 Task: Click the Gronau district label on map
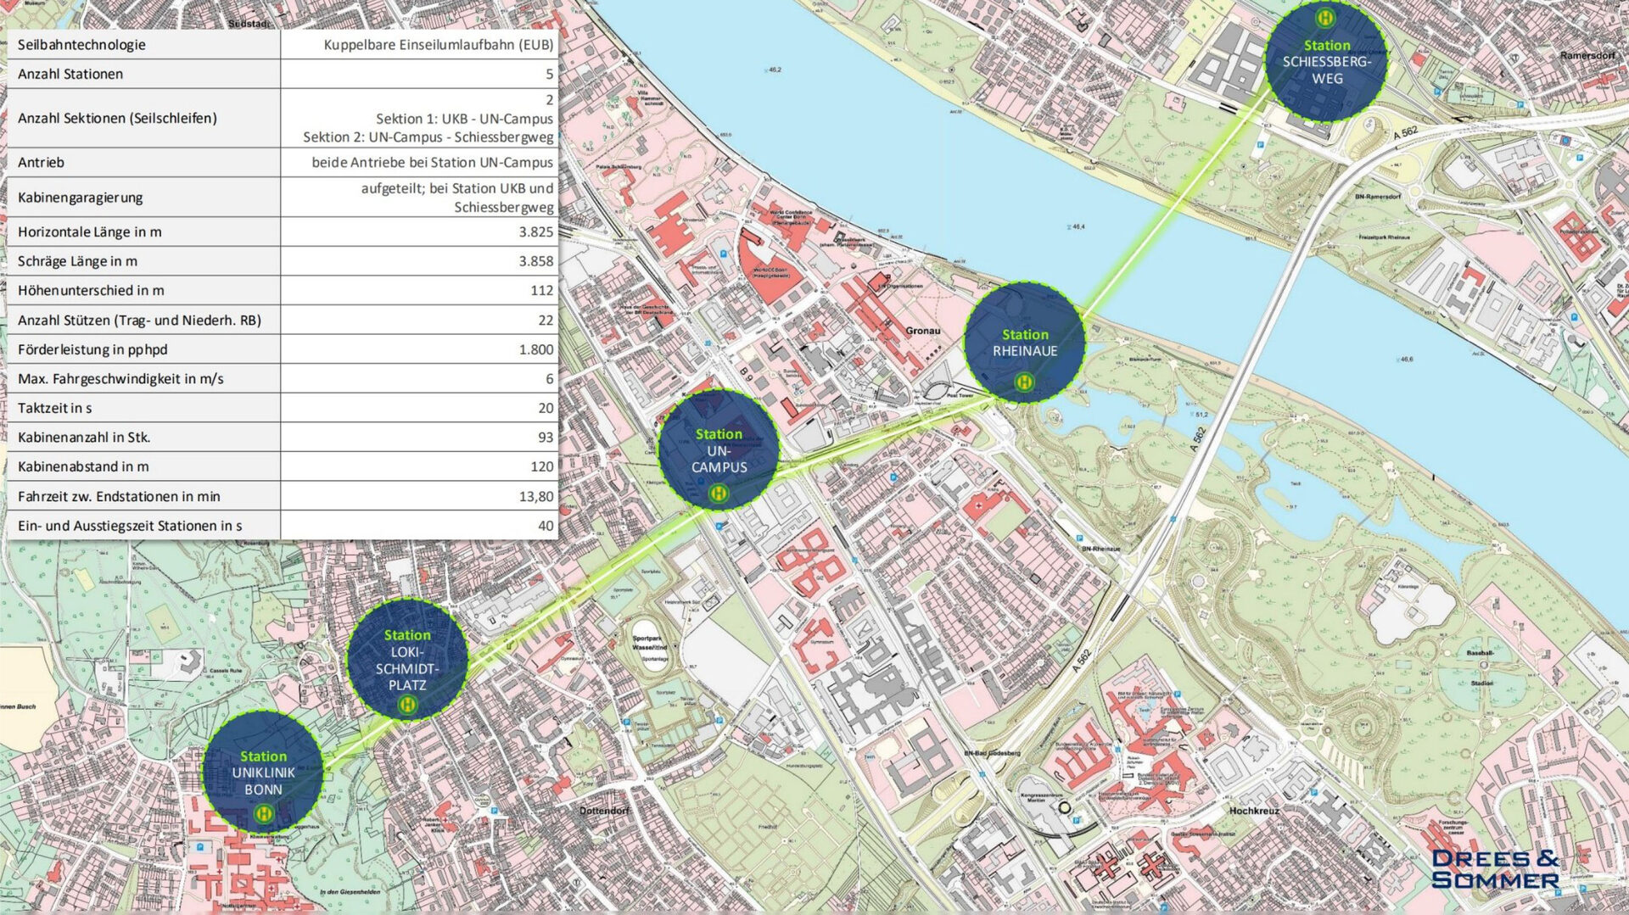(922, 331)
